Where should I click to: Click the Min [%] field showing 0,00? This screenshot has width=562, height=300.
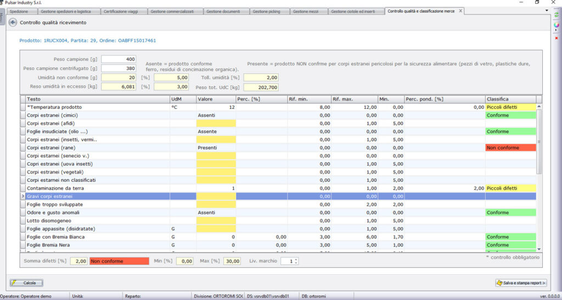pos(184,261)
